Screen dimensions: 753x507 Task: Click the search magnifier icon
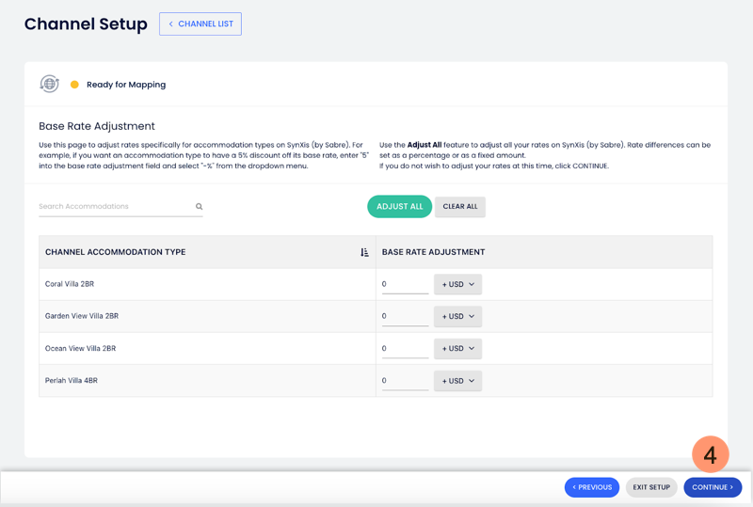(x=200, y=207)
